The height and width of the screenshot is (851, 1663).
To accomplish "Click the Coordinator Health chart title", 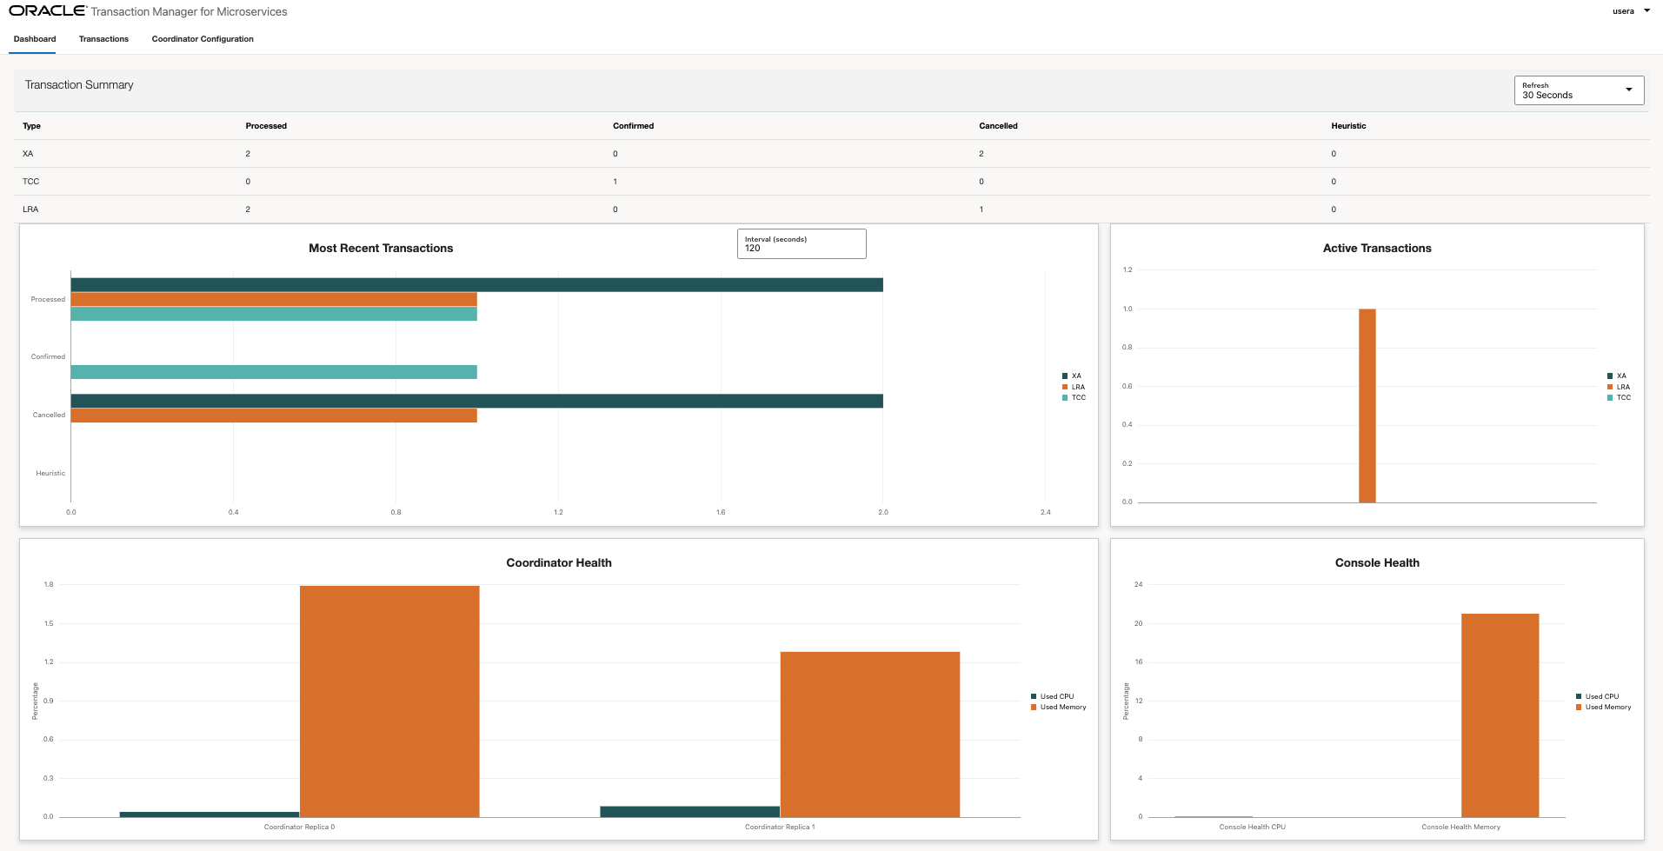I will pyautogui.click(x=559, y=563).
